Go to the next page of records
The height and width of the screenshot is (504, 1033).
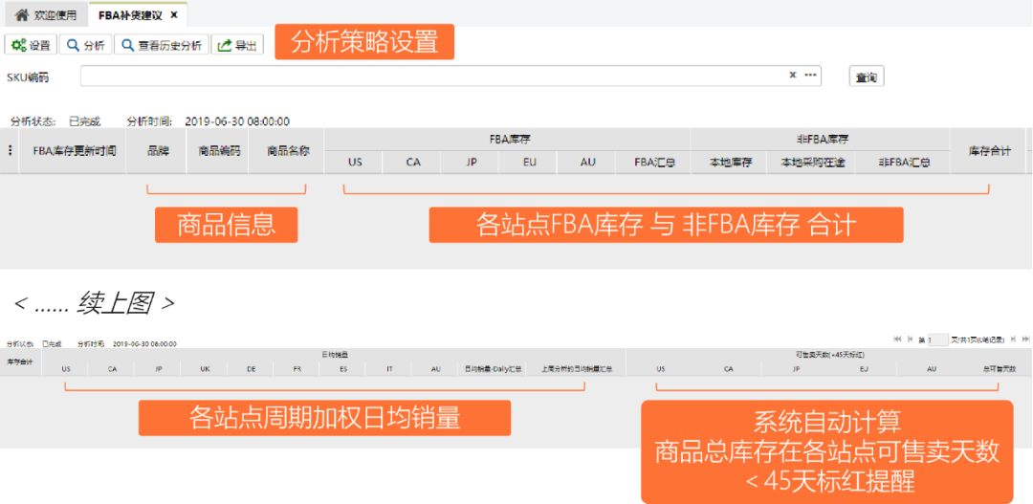[x=1013, y=340]
